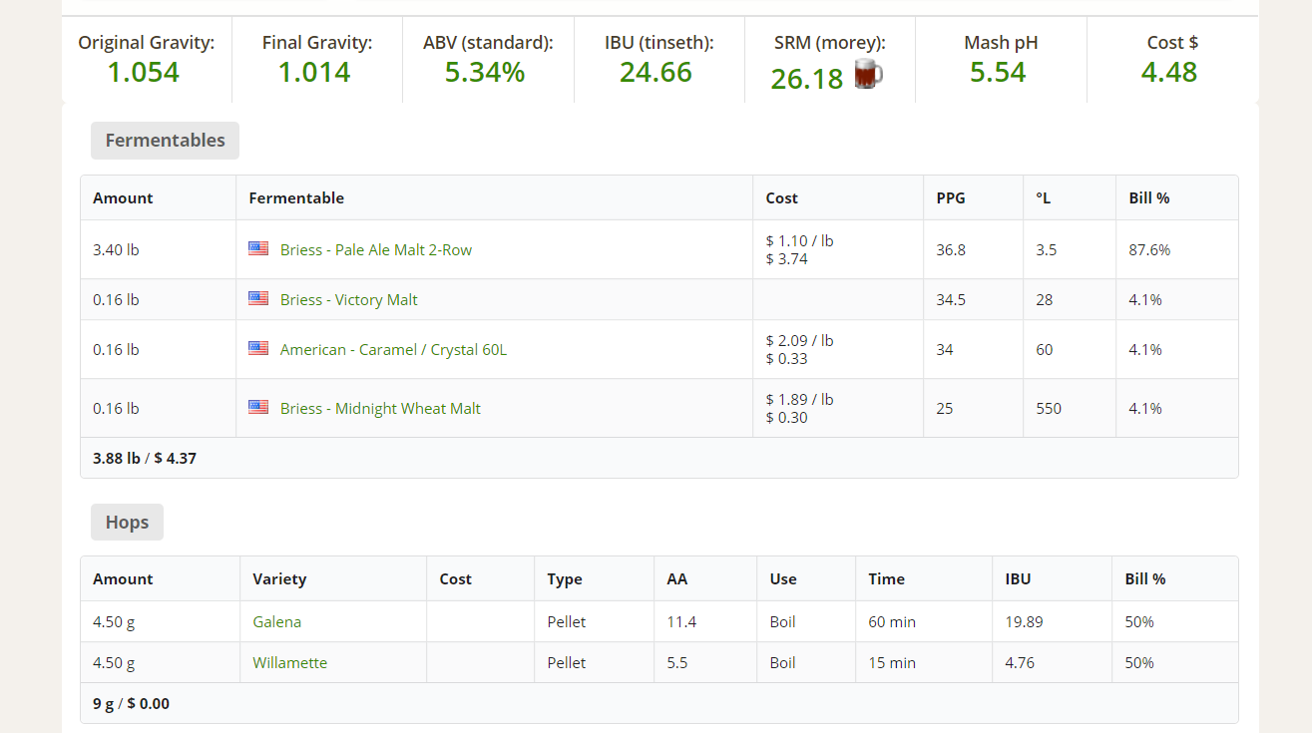Open Briess - Midnight Wheat Malt link
This screenshot has width=1312, height=733.
380,408
